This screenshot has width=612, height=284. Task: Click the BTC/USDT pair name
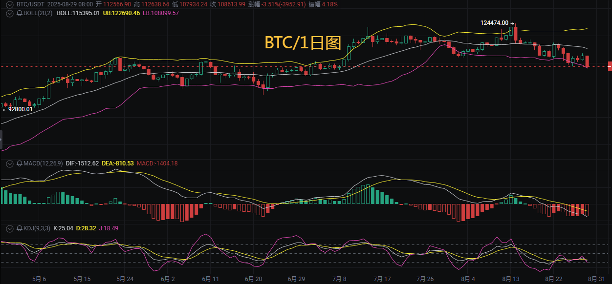30,4
